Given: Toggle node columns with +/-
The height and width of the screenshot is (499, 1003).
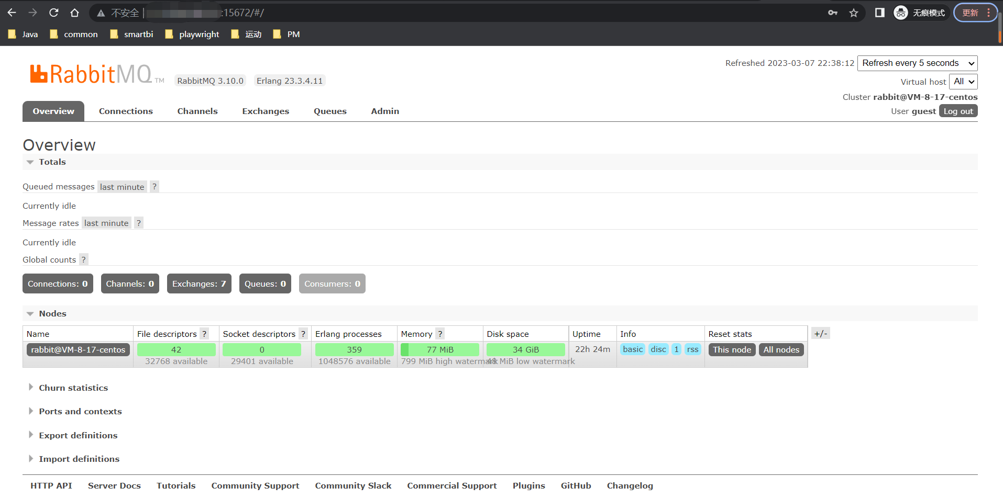Looking at the screenshot, I should pos(821,333).
